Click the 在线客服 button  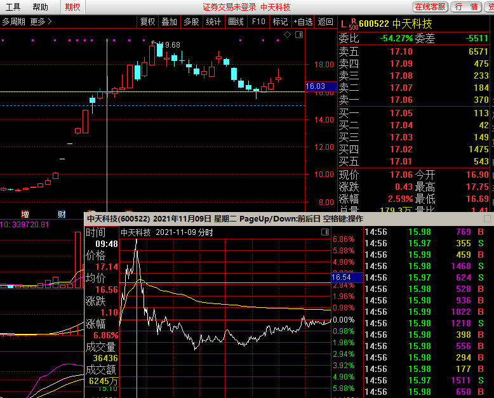[x=430, y=7]
